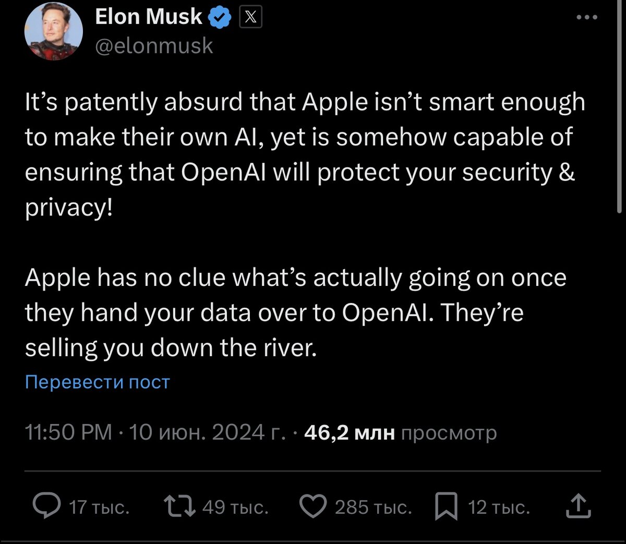
Task: Like the post with the heart icon
Action: coord(313,506)
